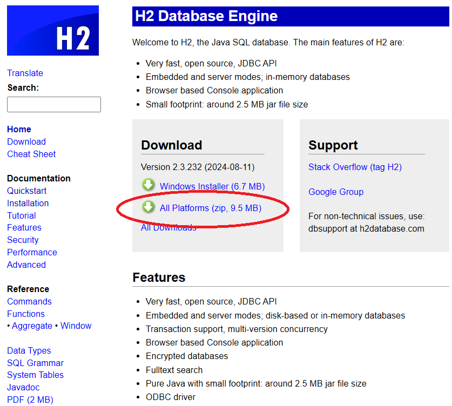Click 'Small footprint: around 2.5 MB' bullet
452x406 pixels.
tap(227, 104)
